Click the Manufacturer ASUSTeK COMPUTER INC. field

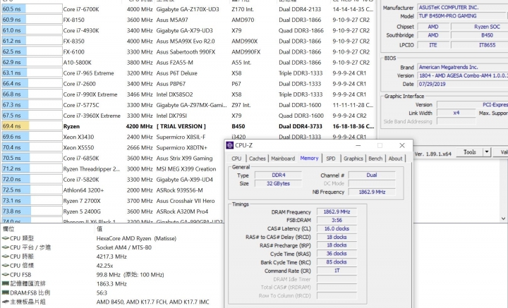tap(463, 7)
